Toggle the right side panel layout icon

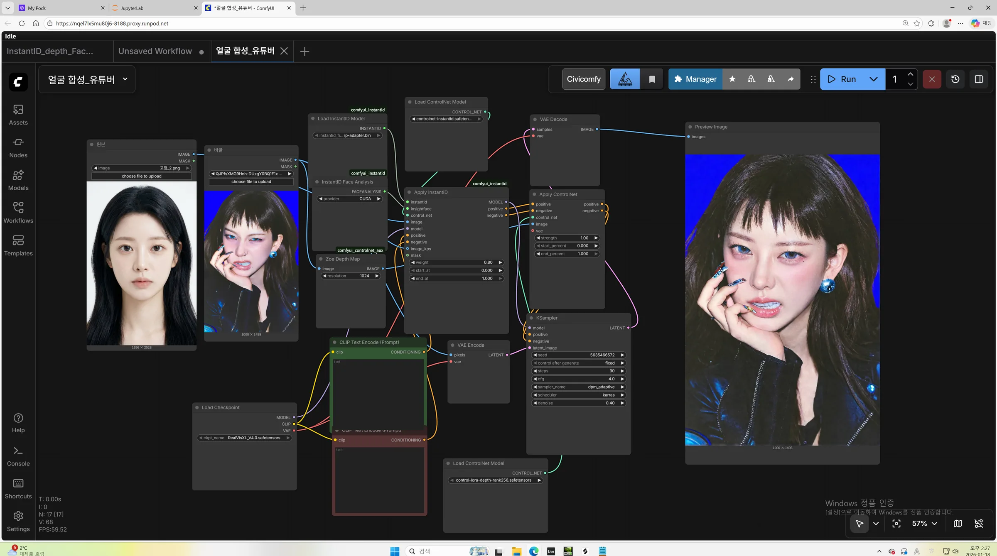(978, 79)
